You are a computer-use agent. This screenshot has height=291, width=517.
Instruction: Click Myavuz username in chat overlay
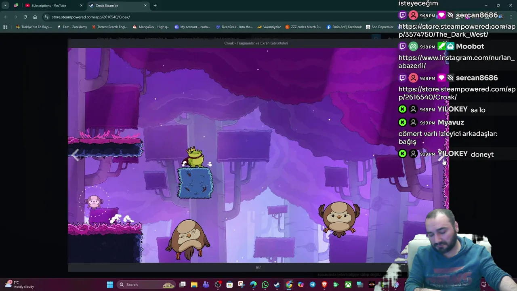coord(451,122)
